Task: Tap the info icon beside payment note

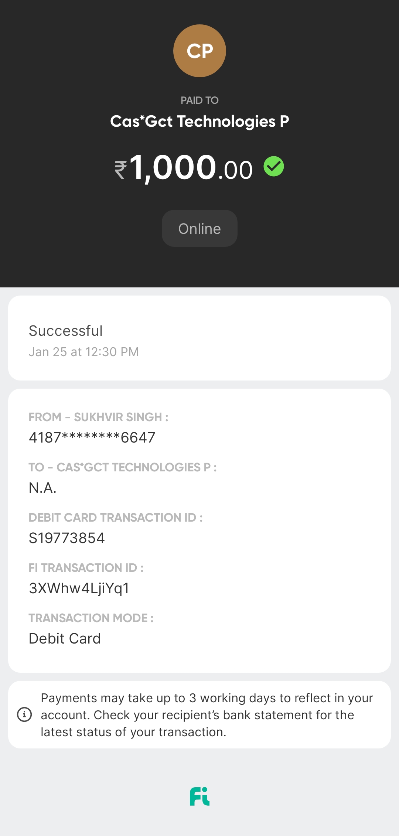Action: click(24, 714)
